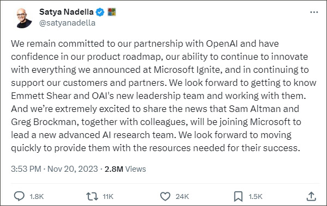Click the repost arrows icon
Image resolution: width=327 pixels, height=206 pixels.
tap(92, 196)
